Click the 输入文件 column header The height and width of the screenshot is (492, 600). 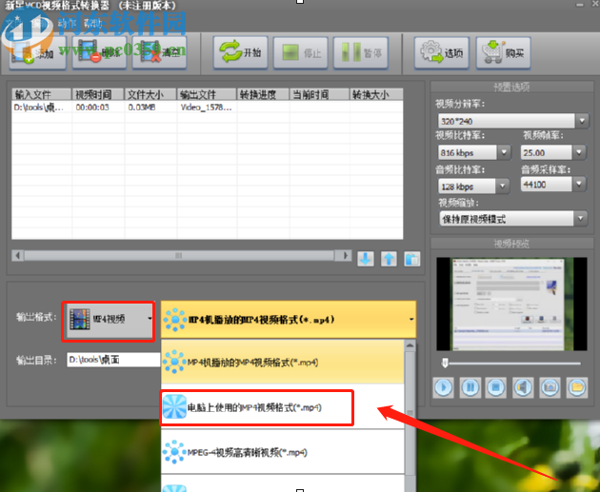[42, 94]
